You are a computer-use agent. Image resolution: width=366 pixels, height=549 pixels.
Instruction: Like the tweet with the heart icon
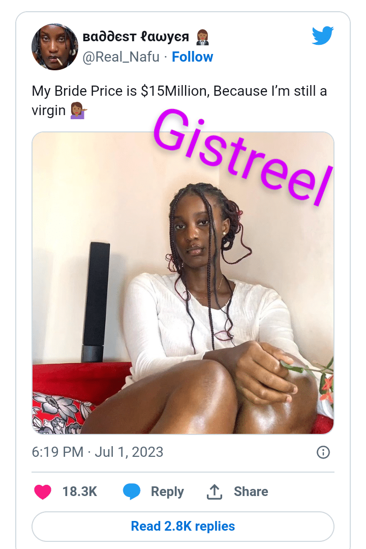(x=43, y=491)
